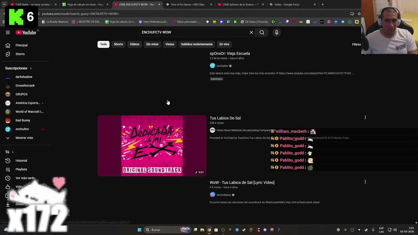Open Urban News Networks Broadcasting Company channel
418x235 pixels.
coord(243,130)
